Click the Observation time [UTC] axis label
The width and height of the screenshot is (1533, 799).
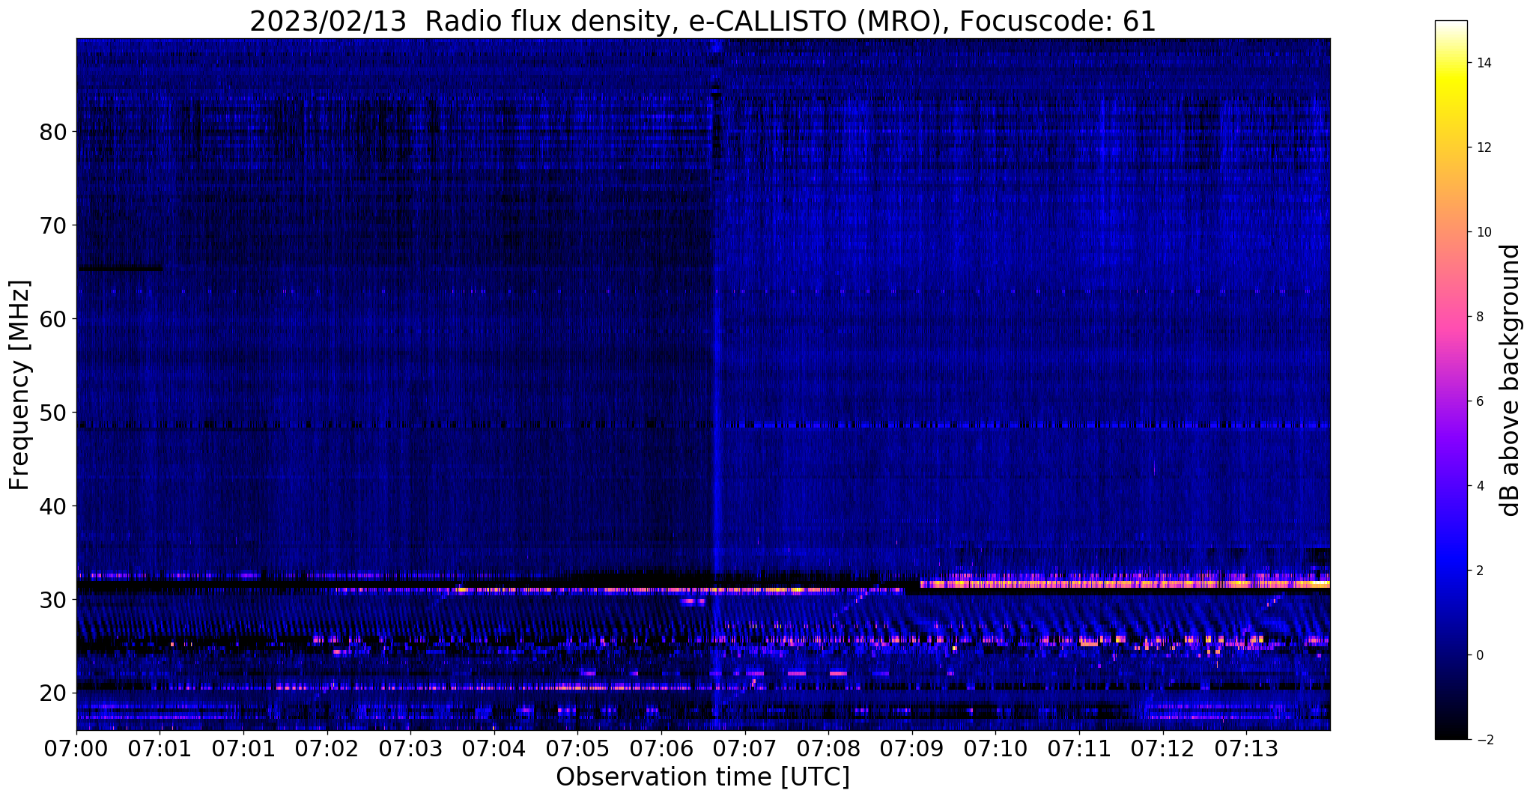click(702, 778)
